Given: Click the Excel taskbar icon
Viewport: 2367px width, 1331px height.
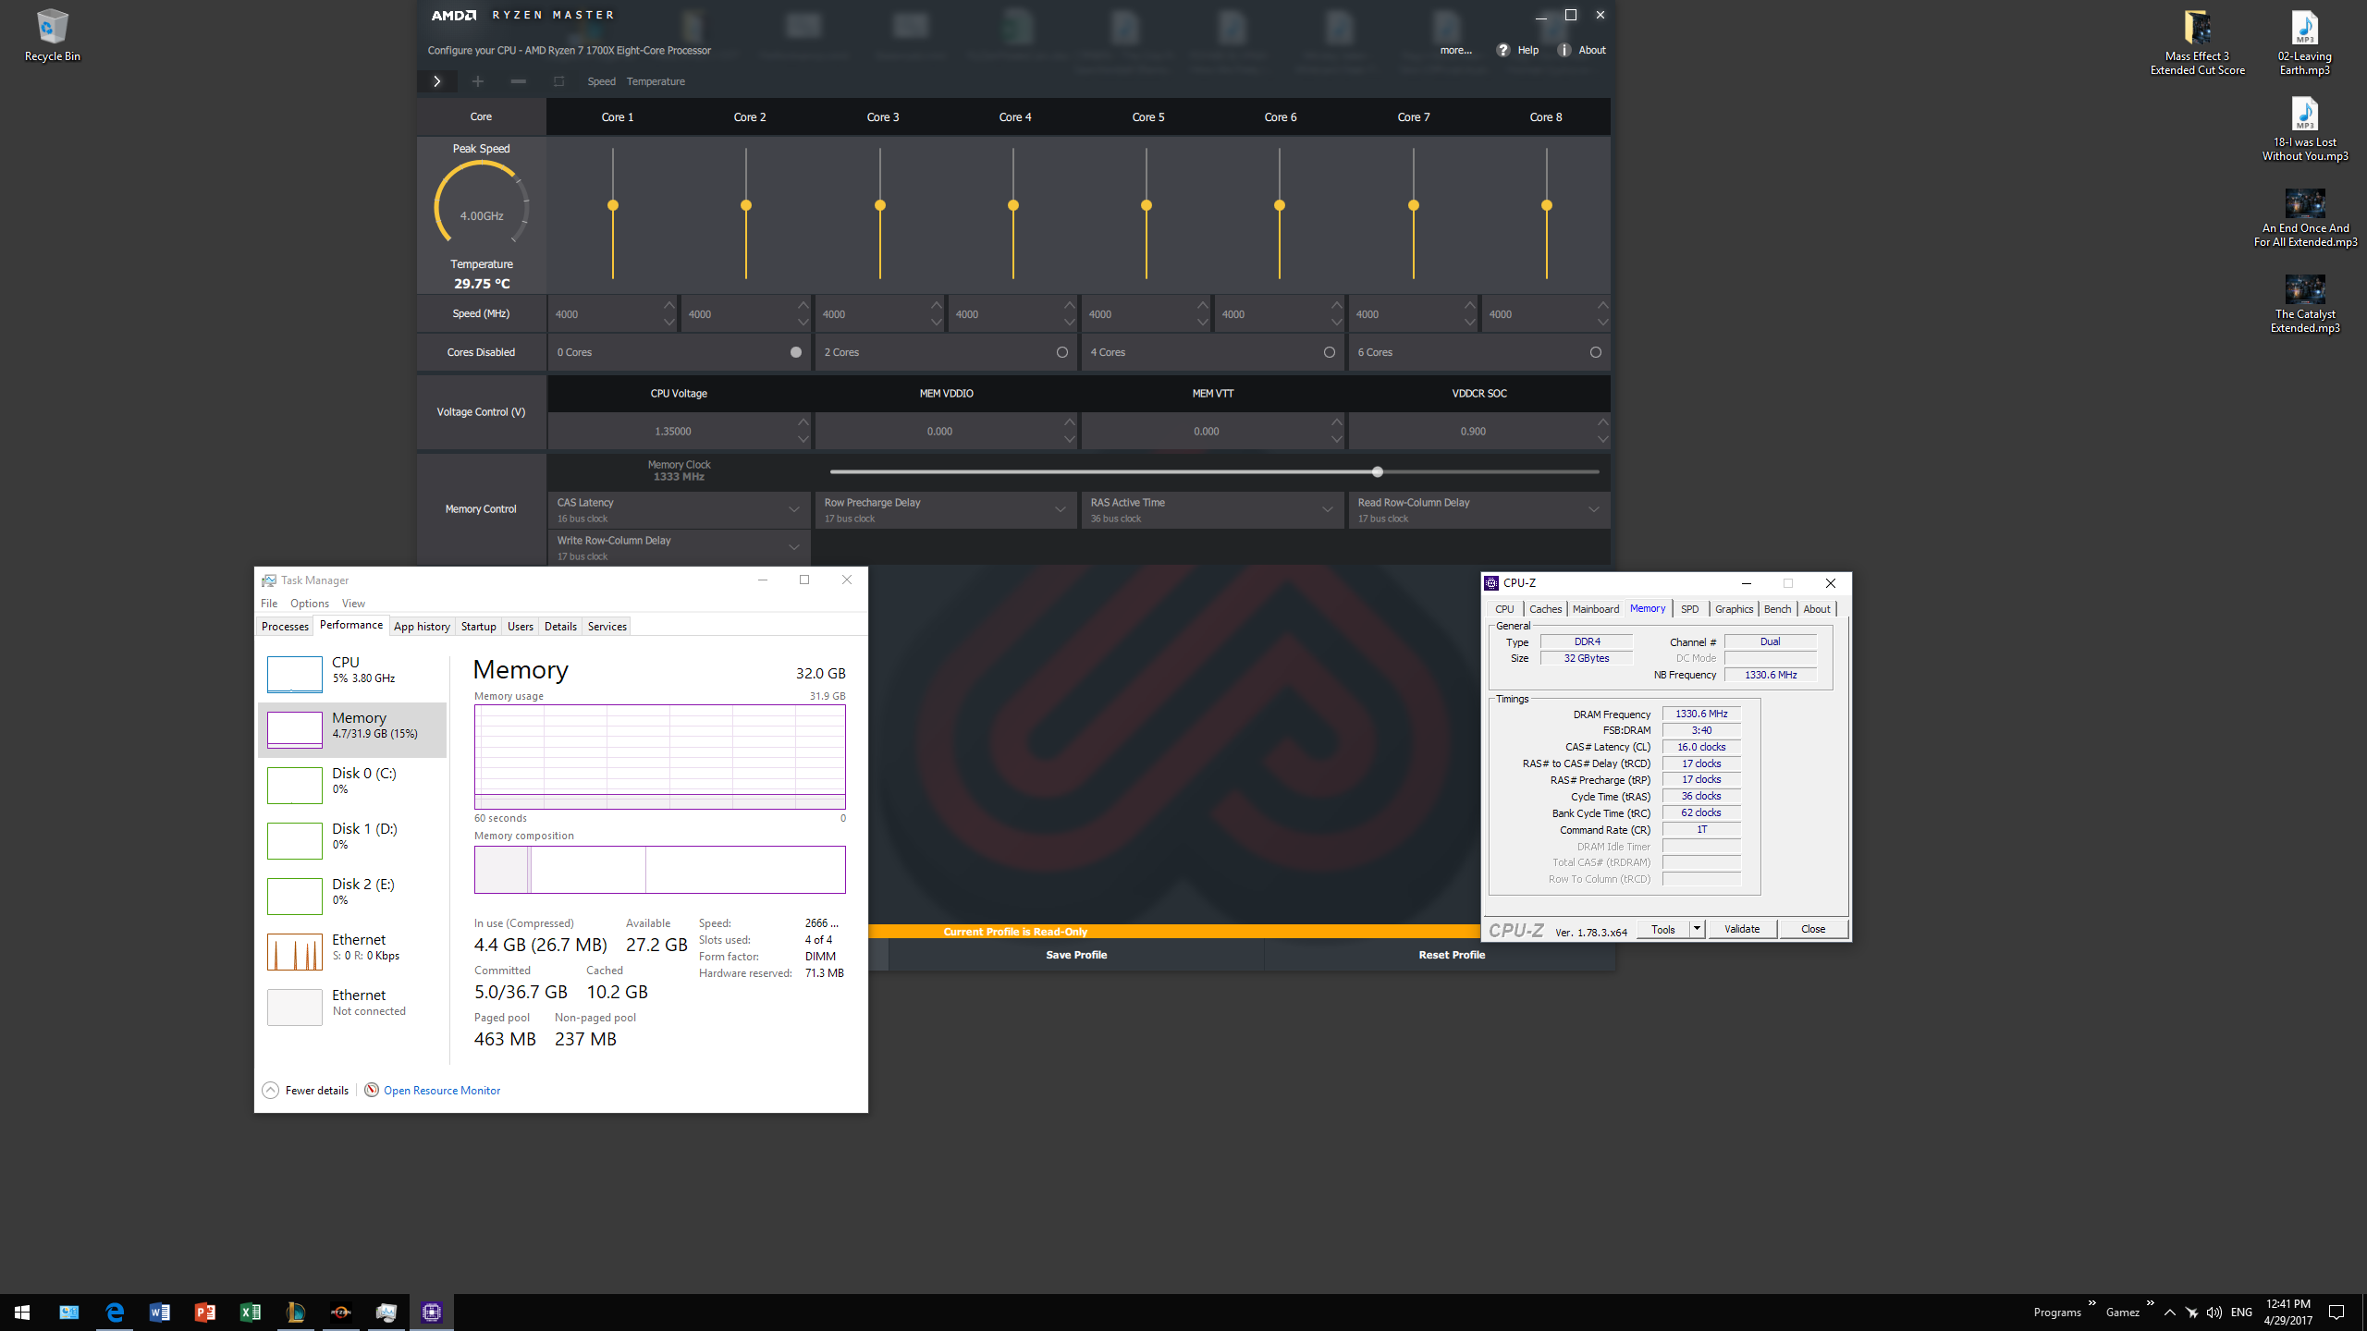Looking at the screenshot, I should coord(250,1313).
